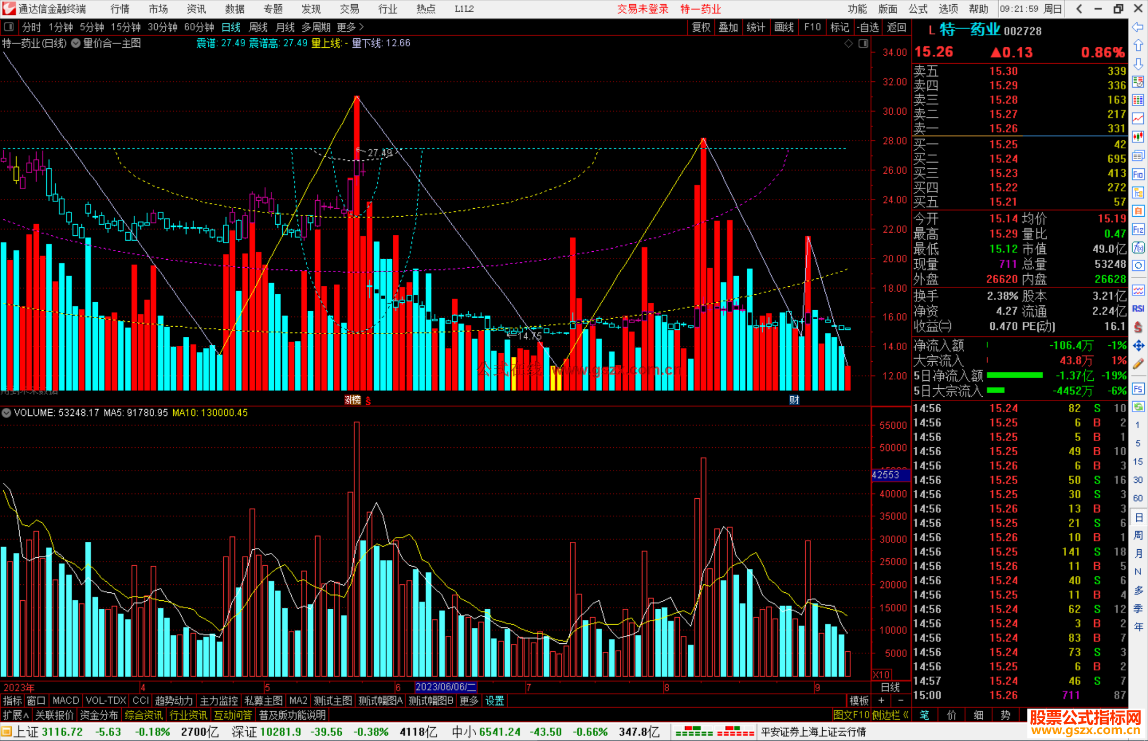Click the back arrow sidebar icon

1138,27
